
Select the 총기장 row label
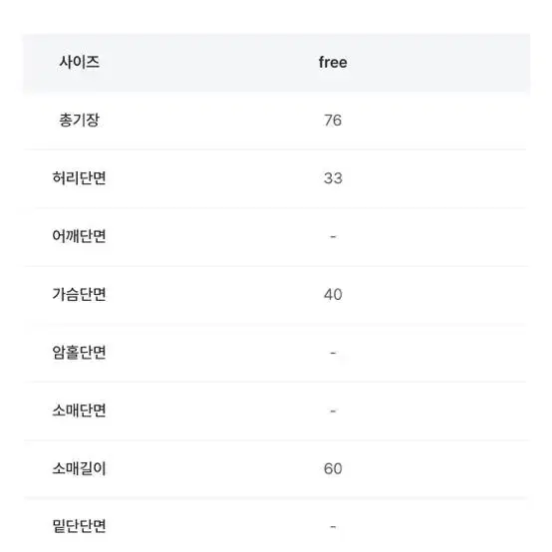click(x=79, y=120)
